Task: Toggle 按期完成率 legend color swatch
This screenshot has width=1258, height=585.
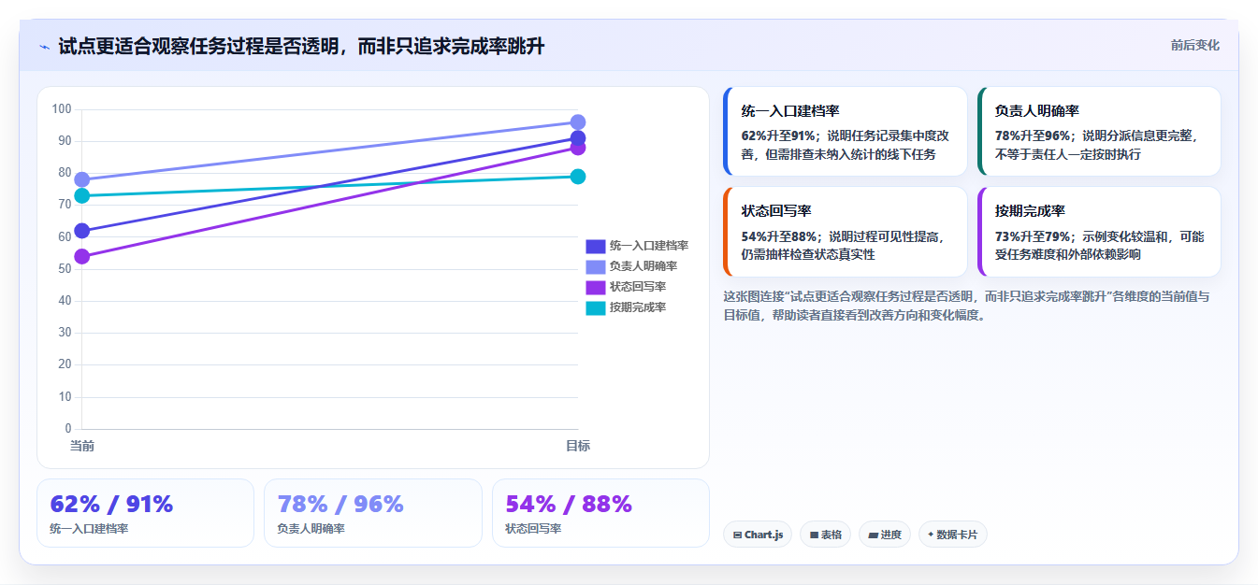Action: [x=596, y=307]
